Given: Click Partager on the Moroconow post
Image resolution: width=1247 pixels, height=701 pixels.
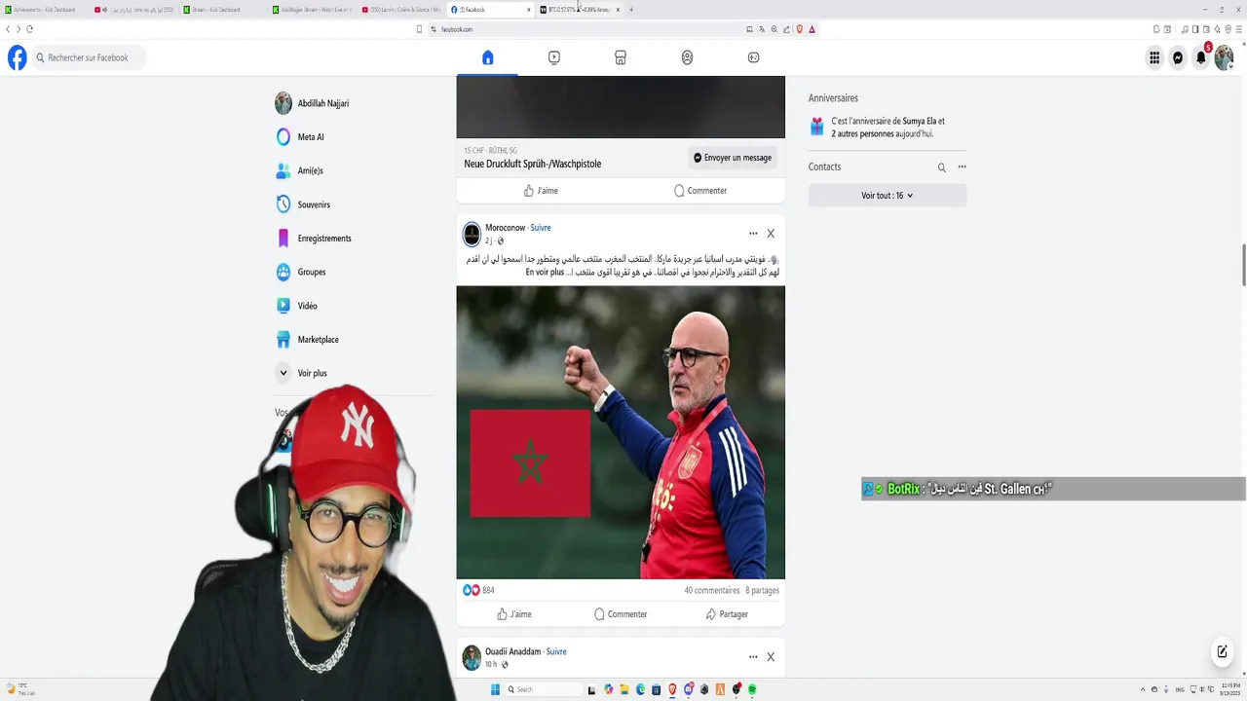Looking at the screenshot, I should (727, 614).
